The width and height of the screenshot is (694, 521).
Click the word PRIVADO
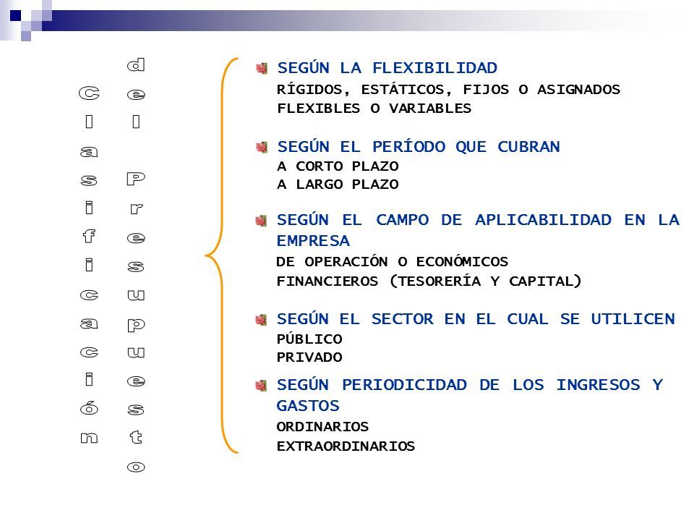point(309,357)
